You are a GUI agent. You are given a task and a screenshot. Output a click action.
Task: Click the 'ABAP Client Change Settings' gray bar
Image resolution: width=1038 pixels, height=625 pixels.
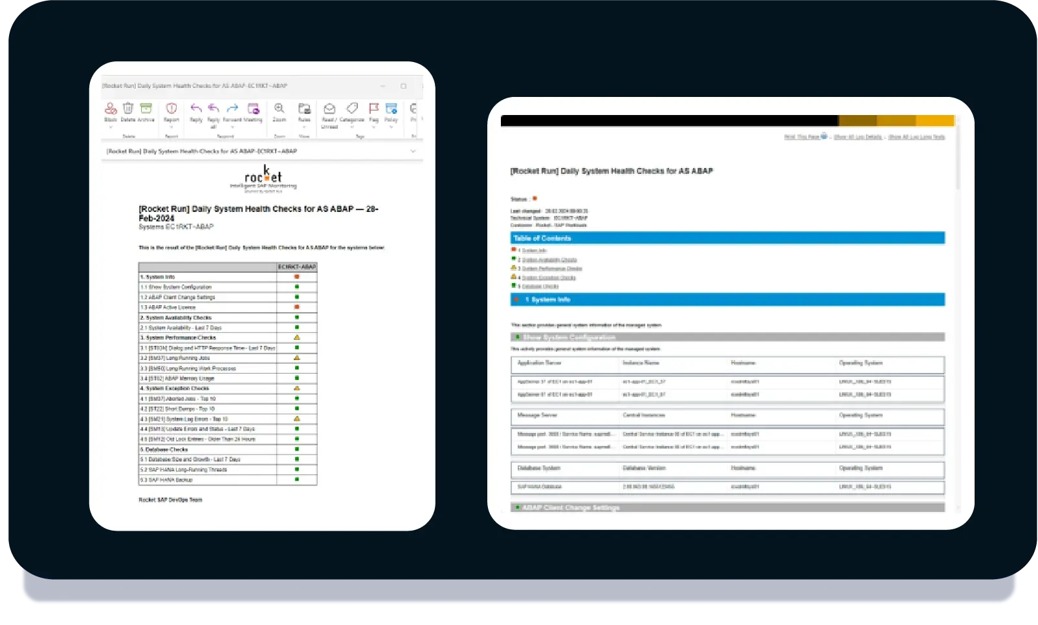click(x=727, y=508)
